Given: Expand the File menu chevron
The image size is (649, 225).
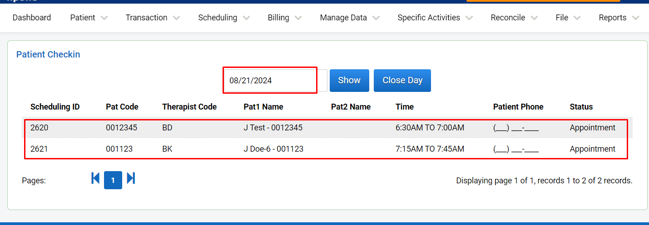Looking at the screenshot, I should 577,18.
